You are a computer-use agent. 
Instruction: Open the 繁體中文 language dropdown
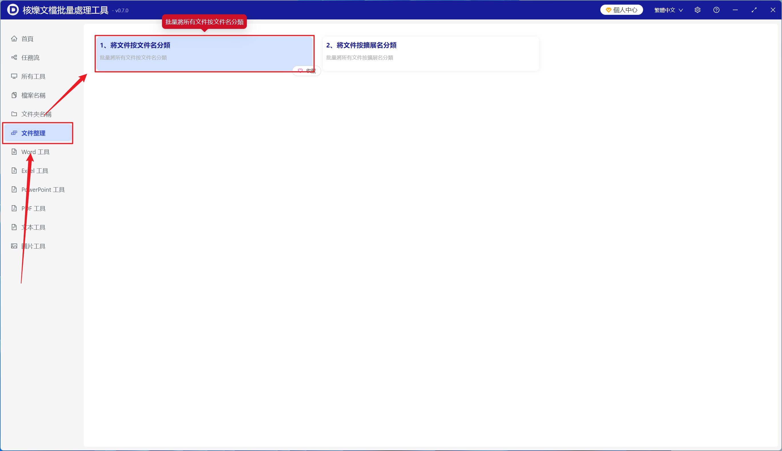668,10
